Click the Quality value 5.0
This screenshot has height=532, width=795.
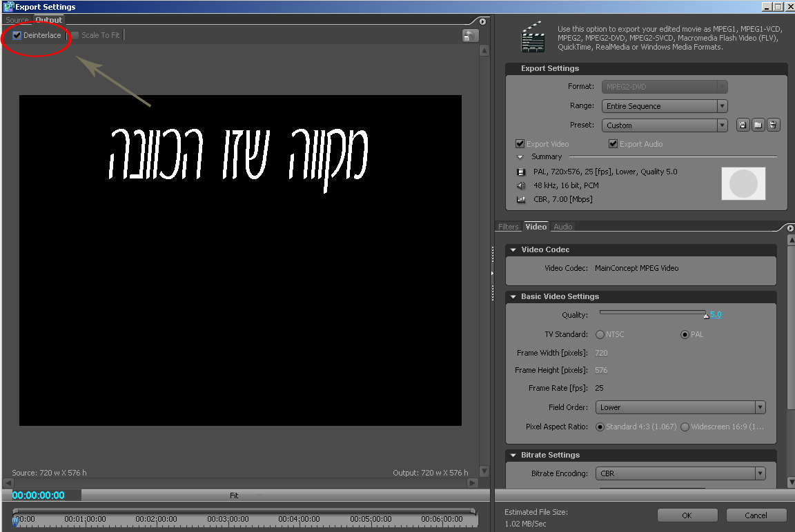716,315
